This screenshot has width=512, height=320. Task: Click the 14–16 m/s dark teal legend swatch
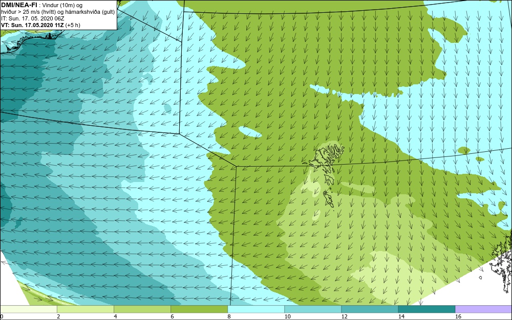point(426,309)
